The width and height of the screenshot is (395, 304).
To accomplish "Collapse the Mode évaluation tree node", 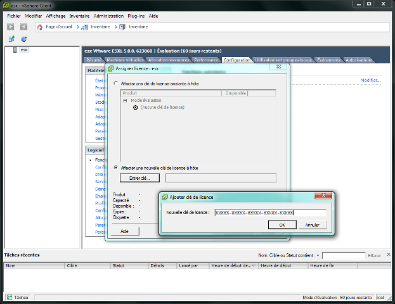I will [125, 101].
